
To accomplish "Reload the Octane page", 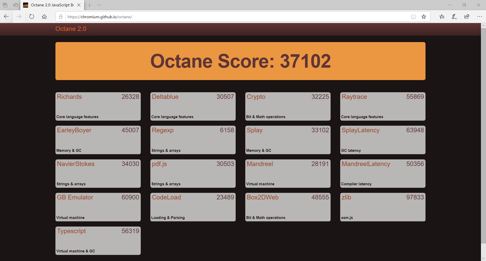I will pyautogui.click(x=32, y=17).
